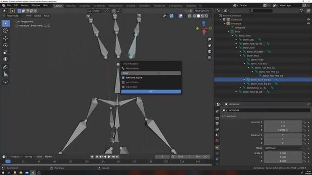Click the viewport zoom icon
Viewport: 312px width, 175px height.
pyautogui.click(x=209, y=39)
